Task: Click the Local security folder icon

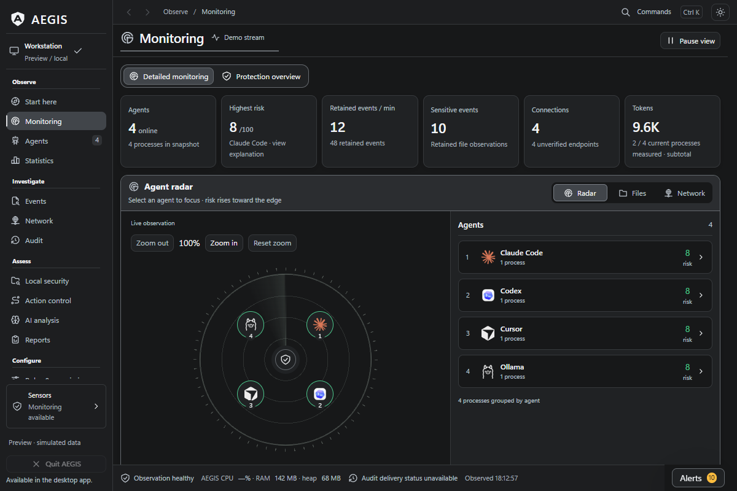Action: [x=15, y=281]
